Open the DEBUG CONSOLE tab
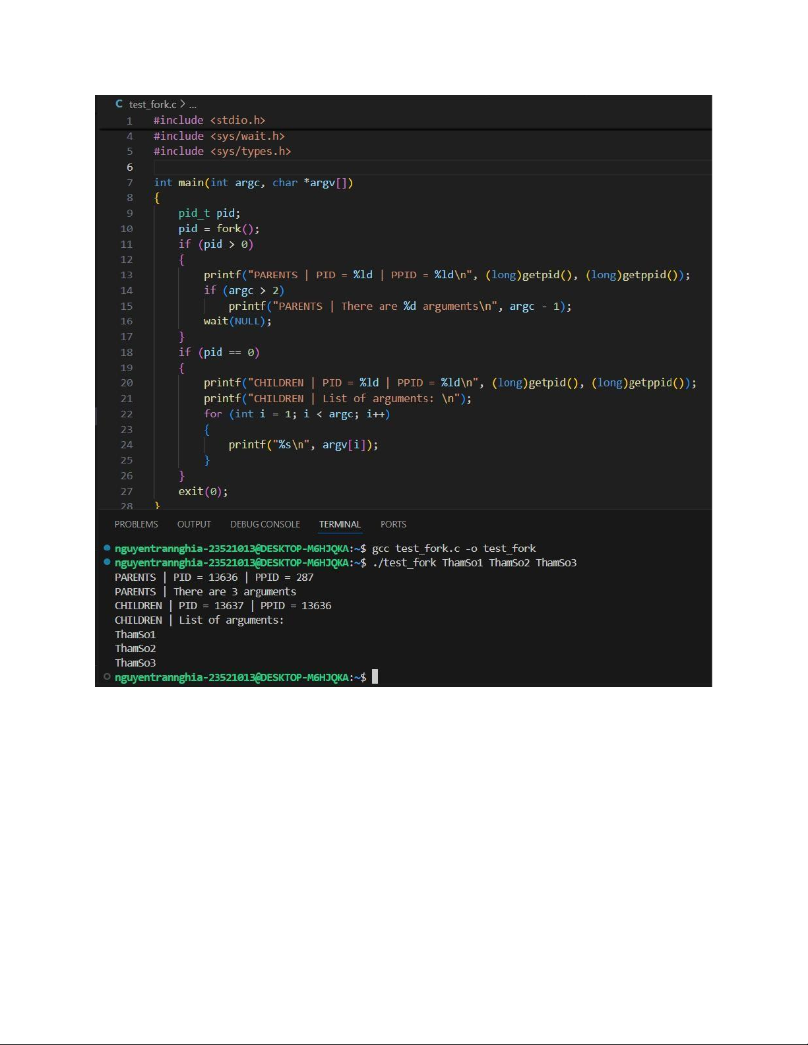The image size is (808, 1045). coord(265,524)
